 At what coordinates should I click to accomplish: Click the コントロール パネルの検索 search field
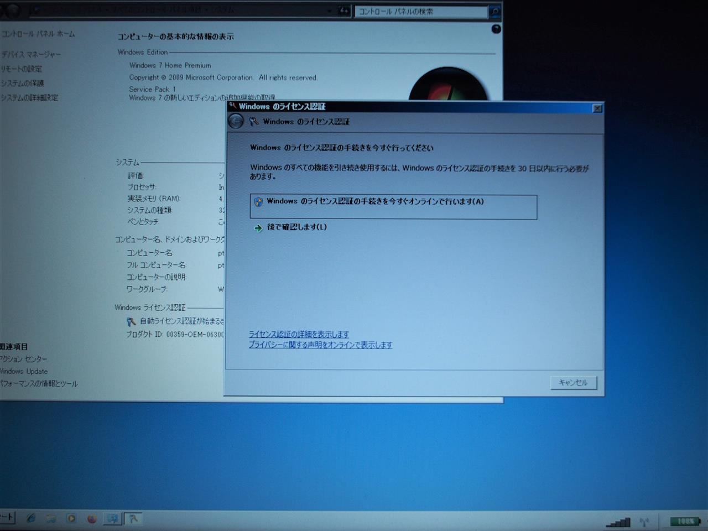click(421, 11)
